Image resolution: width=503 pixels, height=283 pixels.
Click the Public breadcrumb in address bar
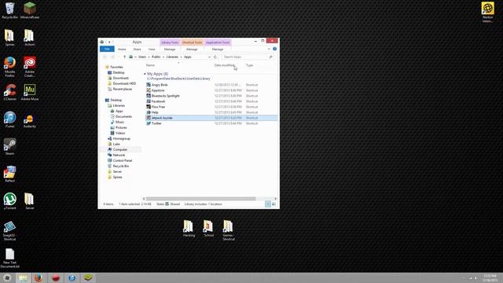pyautogui.click(x=156, y=57)
